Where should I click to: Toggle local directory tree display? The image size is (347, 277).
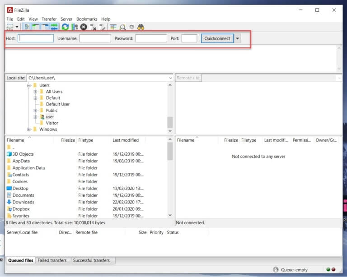[36, 27]
